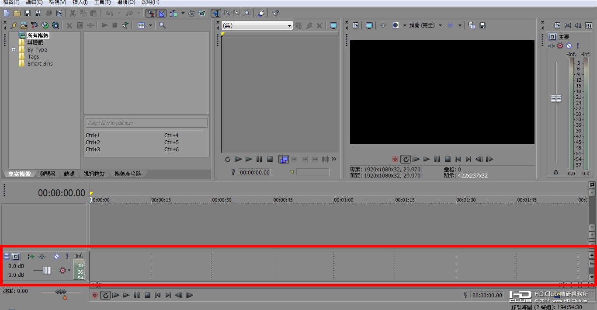Click the Interactive Tutorials hand icon

pyautogui.click(x=261, y=13)
